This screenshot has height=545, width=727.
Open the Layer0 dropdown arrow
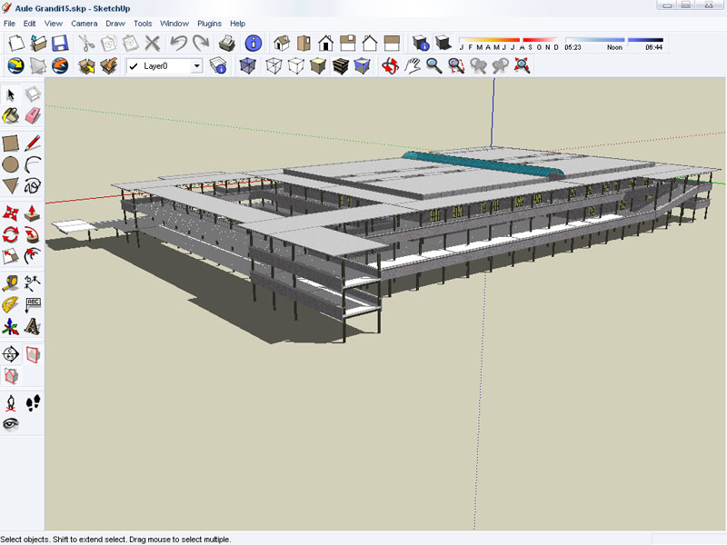click(197, 66)
